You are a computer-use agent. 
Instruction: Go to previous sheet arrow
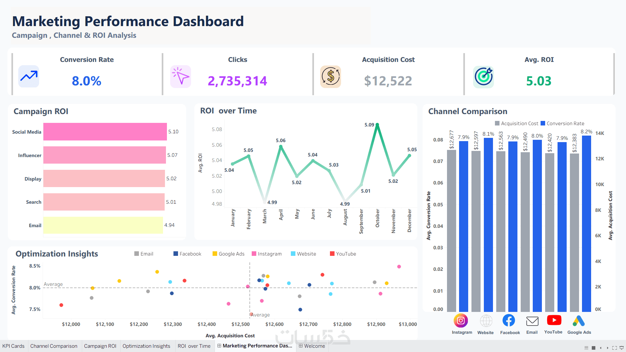[601, 348]
